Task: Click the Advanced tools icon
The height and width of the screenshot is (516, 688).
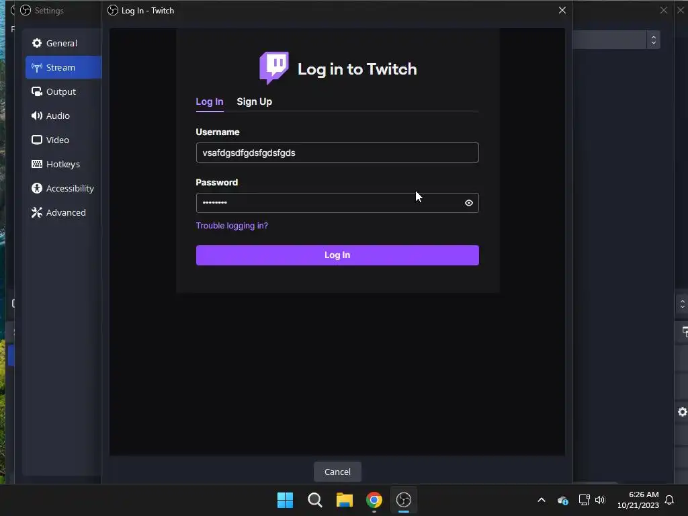Action: pyautogui.click(x=37, y=212)
